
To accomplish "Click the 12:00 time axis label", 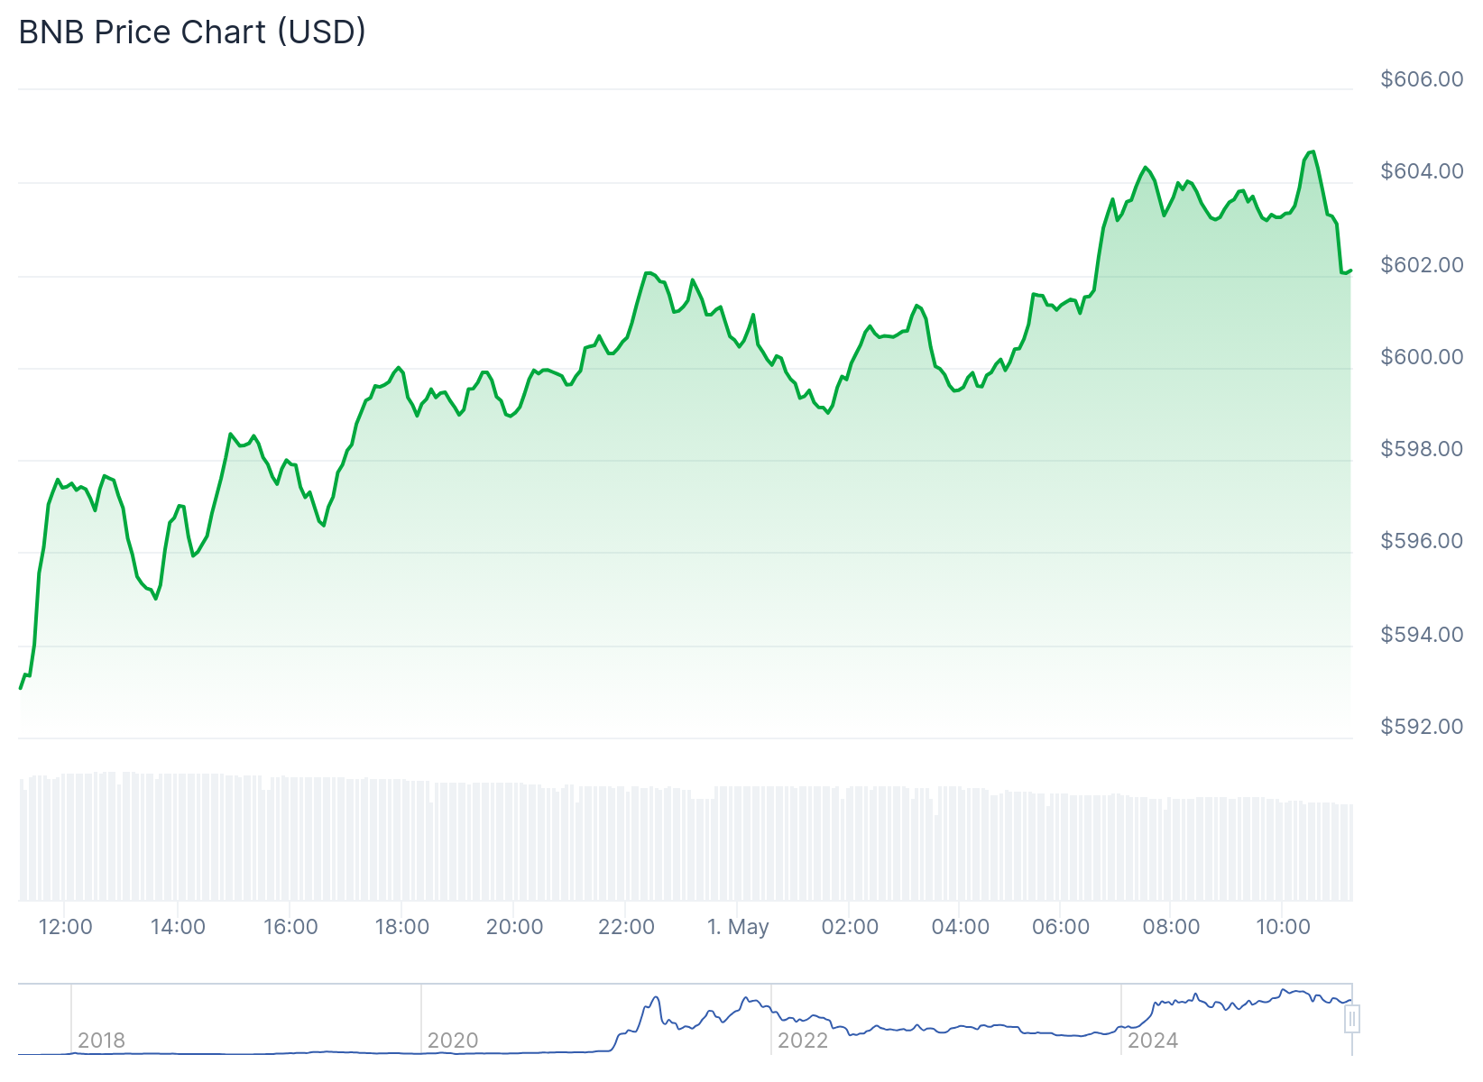I will point(65,927).
